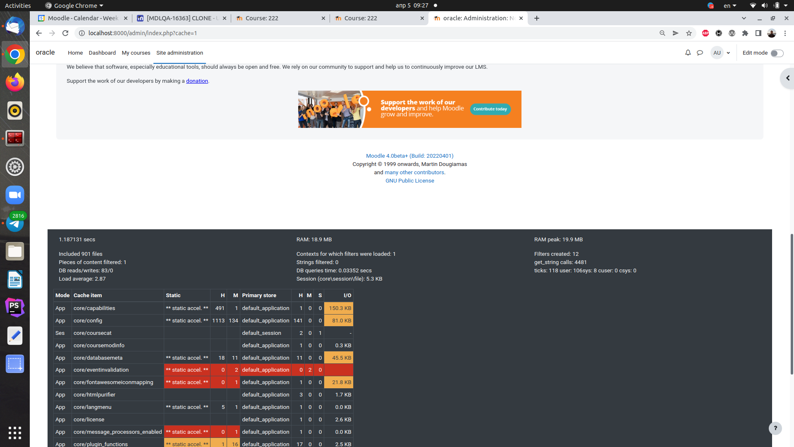794x447 pixels.
Task: Open Moodle messaging drawer icon
Action: coord(700,53)
